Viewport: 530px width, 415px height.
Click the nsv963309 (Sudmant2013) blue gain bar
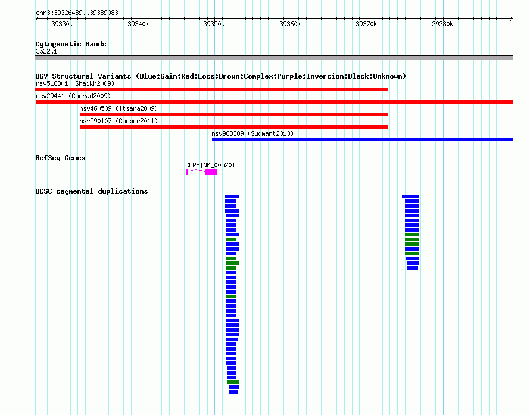click(363, 139)
